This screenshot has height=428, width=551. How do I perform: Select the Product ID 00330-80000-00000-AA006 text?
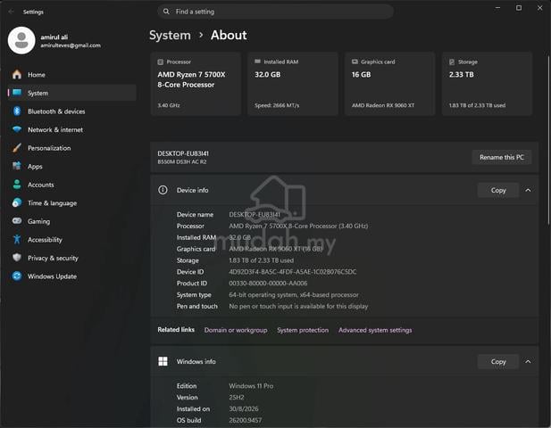(268, 284)
